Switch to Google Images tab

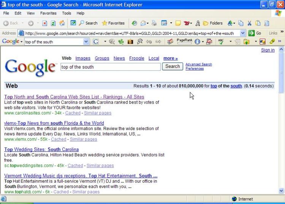[83, 58]
